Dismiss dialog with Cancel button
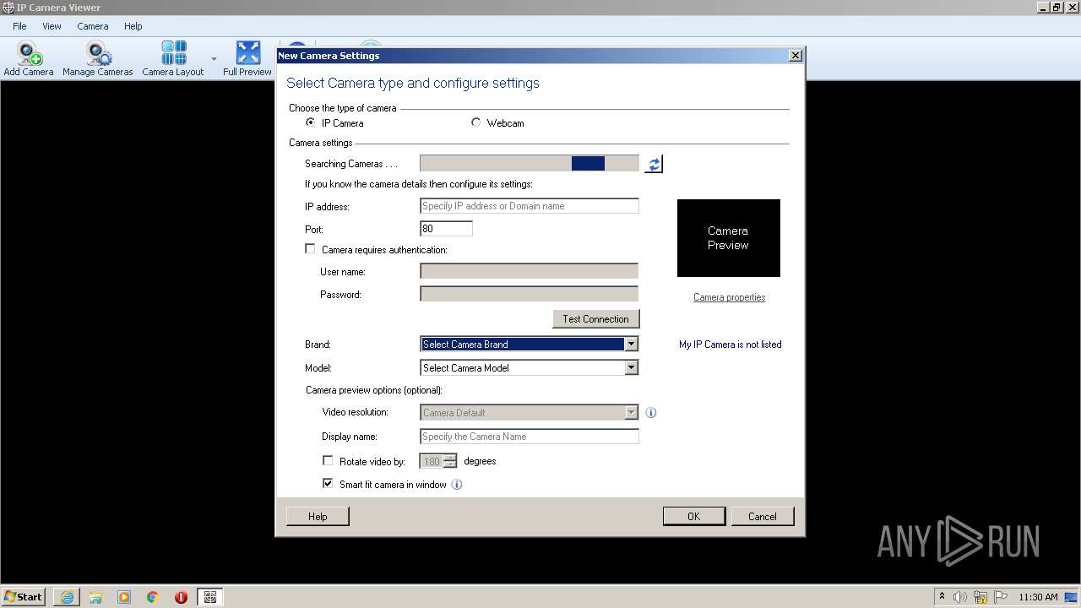 pos(763,516)
